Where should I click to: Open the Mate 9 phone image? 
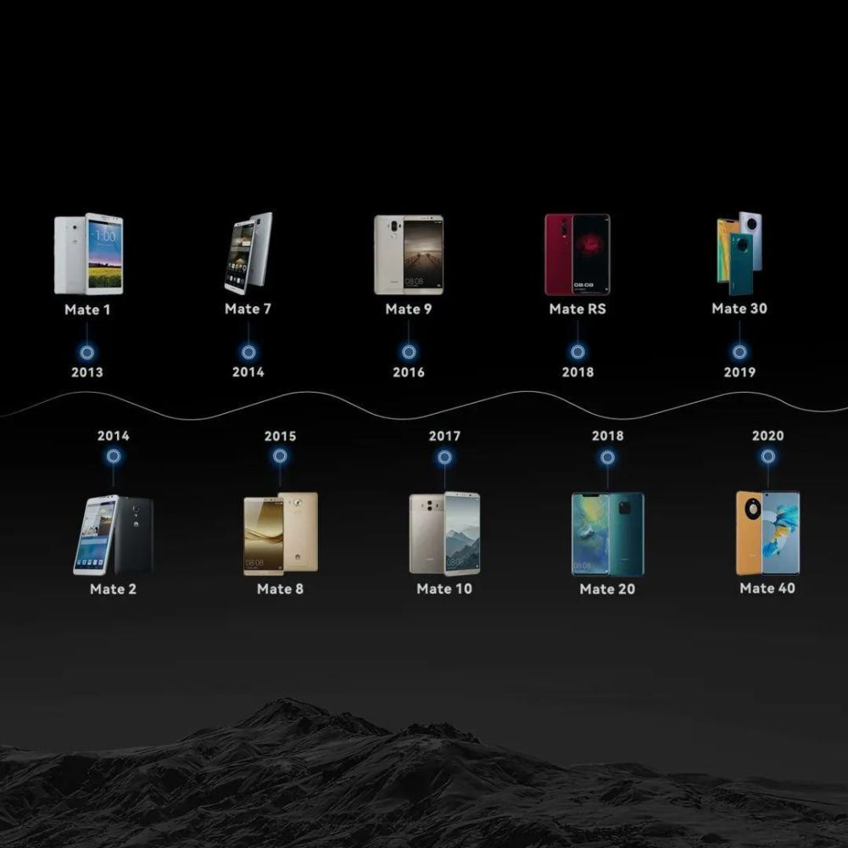[409, 254]
